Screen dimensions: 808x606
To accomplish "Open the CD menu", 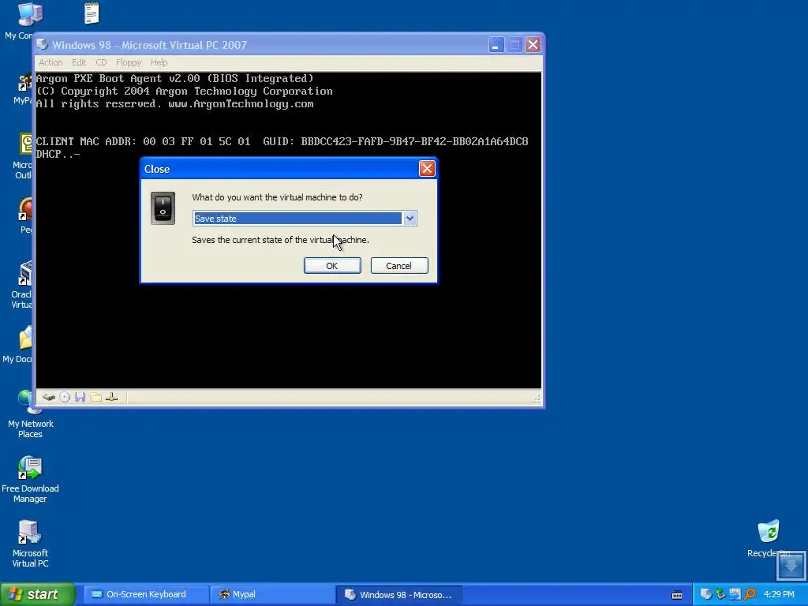I will pos(101,62).
